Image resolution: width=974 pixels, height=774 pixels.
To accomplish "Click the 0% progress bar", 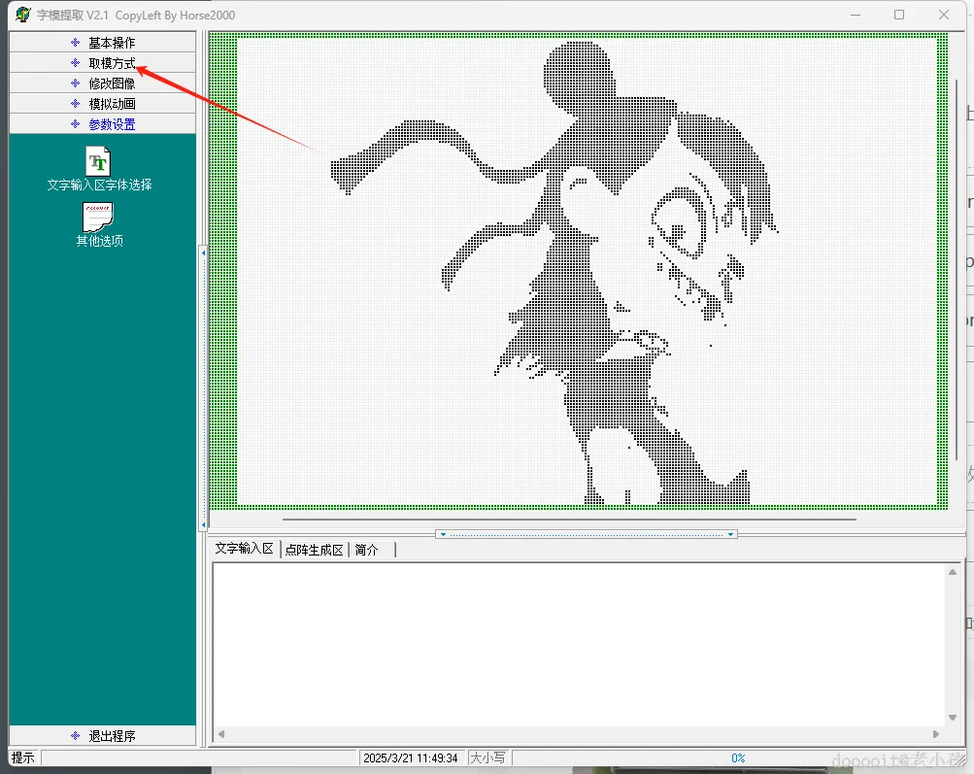I will [x=737, y=757].
